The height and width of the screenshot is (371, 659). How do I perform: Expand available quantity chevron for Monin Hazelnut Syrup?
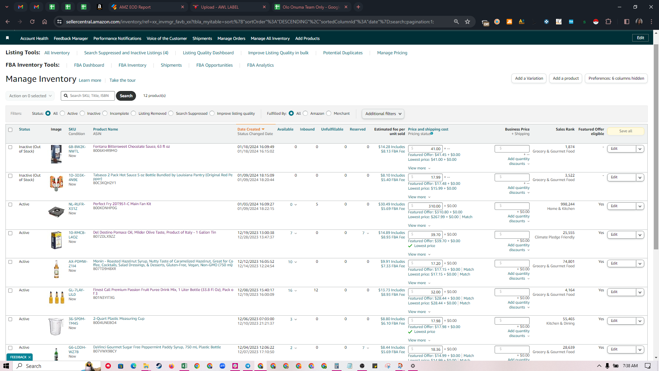pos(296,262)
